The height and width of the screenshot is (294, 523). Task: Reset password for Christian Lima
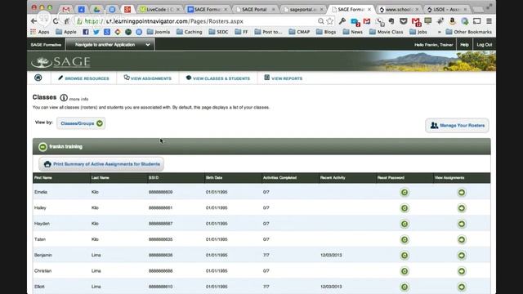(405, 271)
